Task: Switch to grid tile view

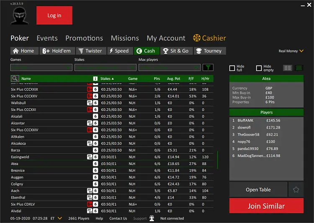Action: (288, 68)
